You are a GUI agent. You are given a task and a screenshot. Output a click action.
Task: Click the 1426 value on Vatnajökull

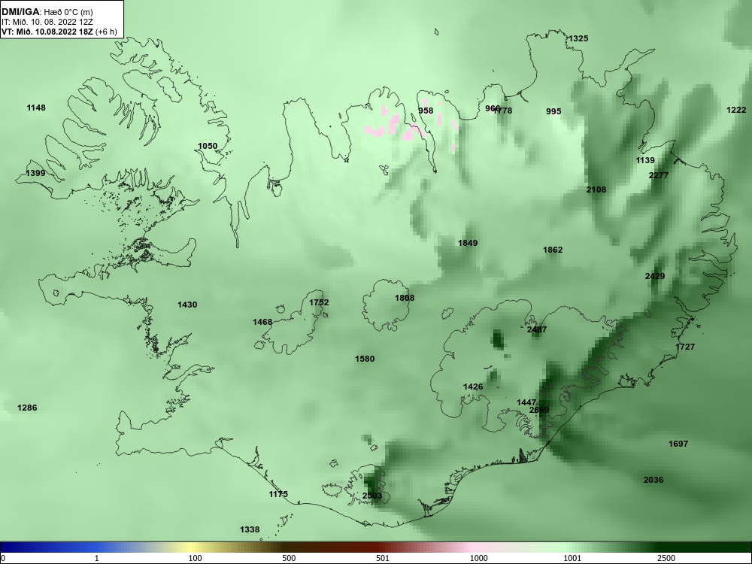pos(473,387)
